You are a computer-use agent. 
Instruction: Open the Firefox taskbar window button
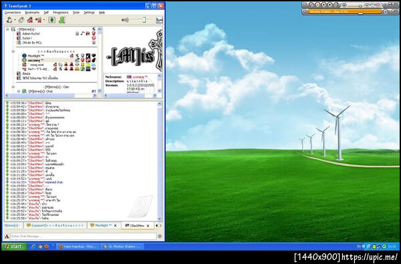pos(78,247)
